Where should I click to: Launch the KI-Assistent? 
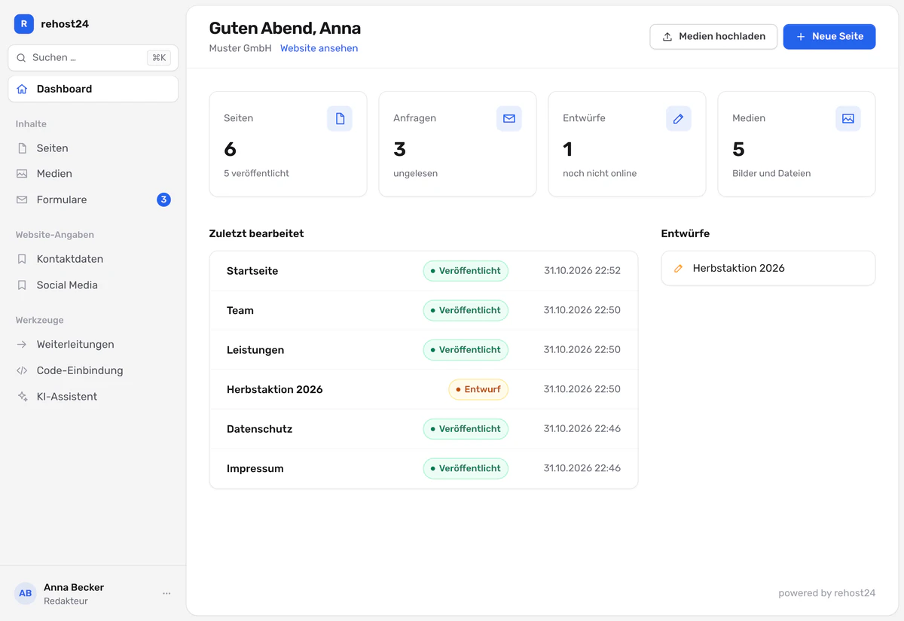click(x=93, y=397)
